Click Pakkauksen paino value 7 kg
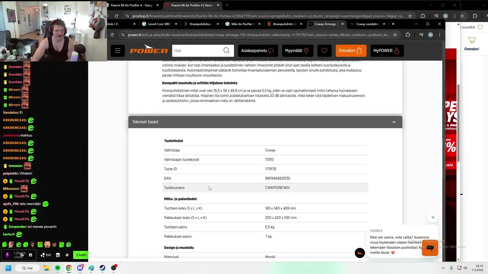This screenshot has height=274, width=488. 268,236
